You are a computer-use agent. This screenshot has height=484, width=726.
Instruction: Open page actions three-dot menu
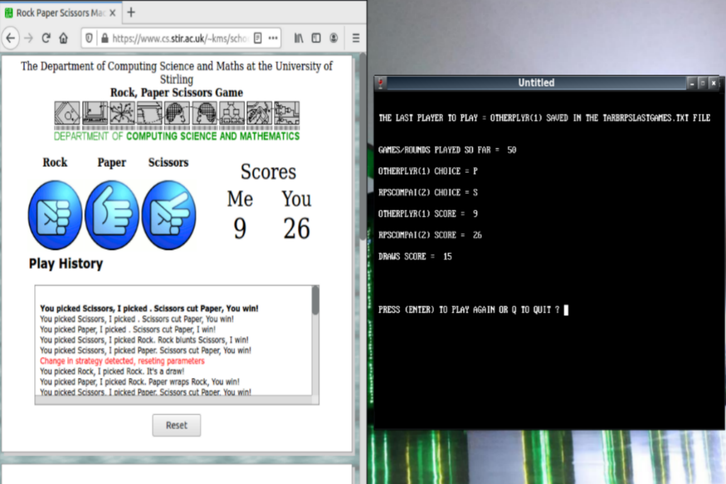click(x=273, y=38)
